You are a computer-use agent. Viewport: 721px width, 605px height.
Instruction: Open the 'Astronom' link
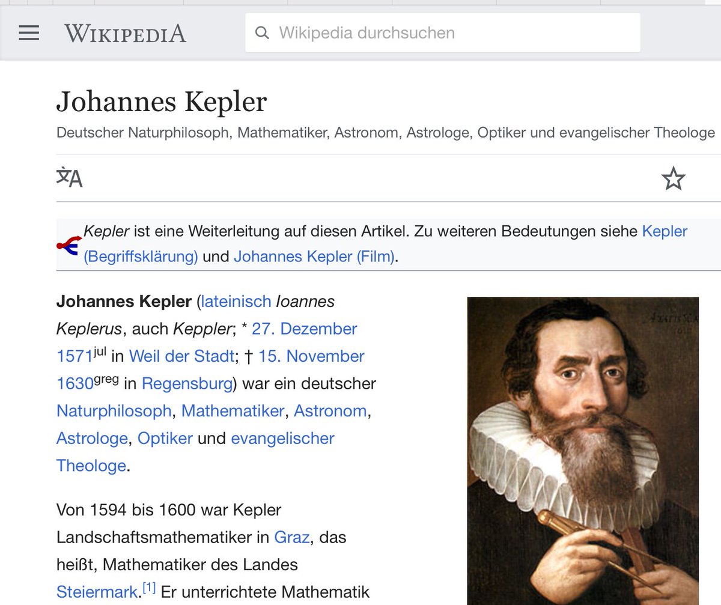330,411
